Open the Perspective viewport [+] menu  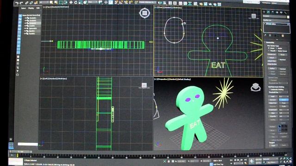pos(156,79)
